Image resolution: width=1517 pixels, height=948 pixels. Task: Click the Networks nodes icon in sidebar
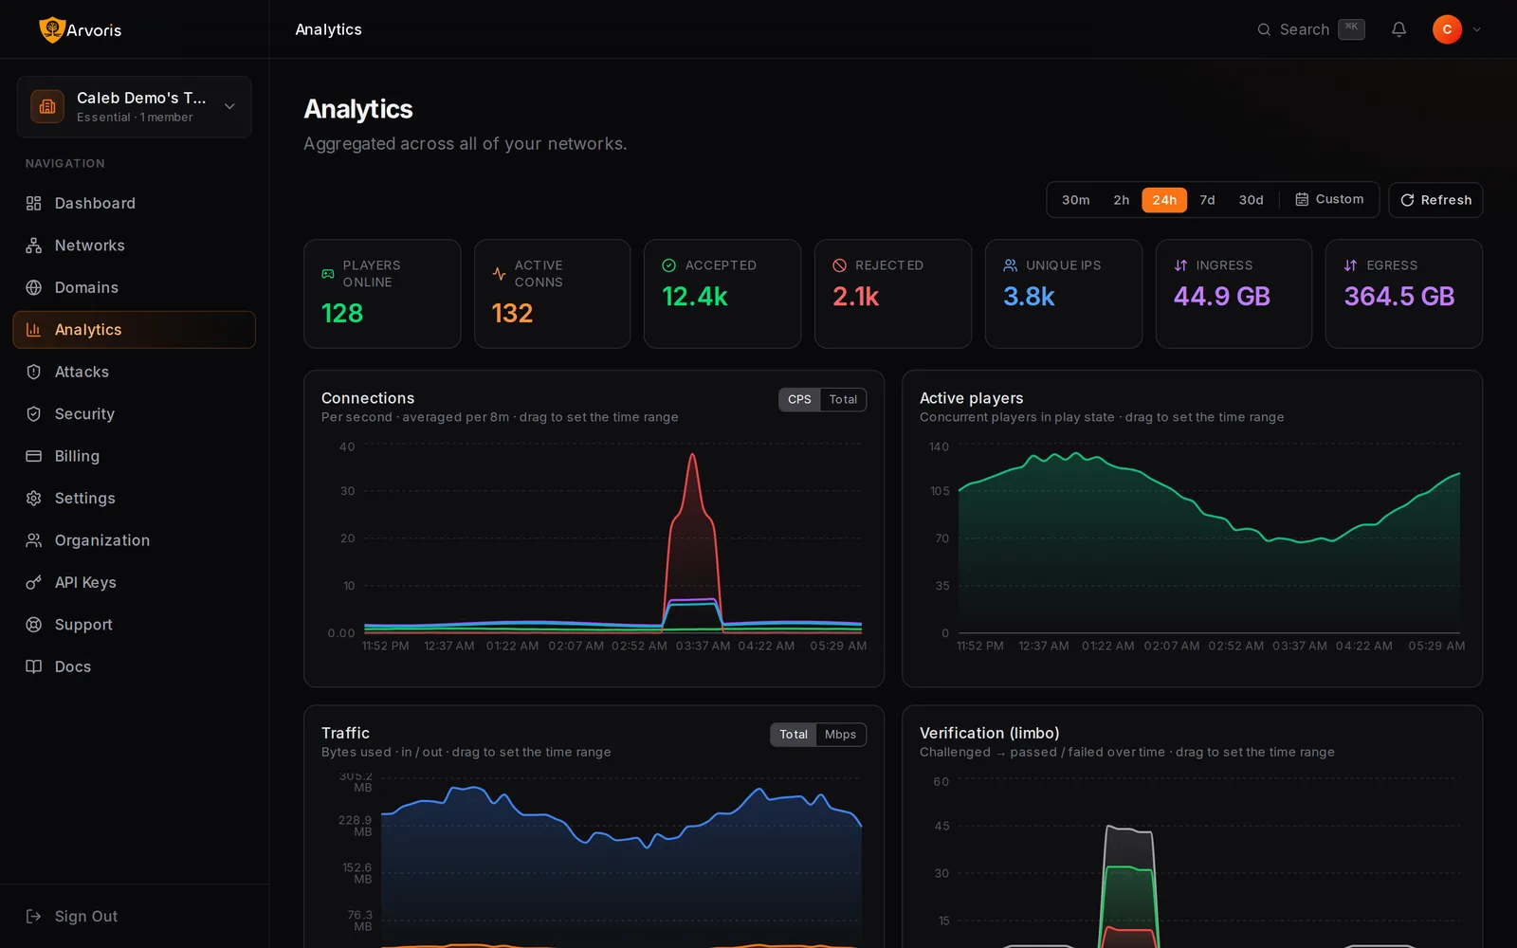(33, 246)
